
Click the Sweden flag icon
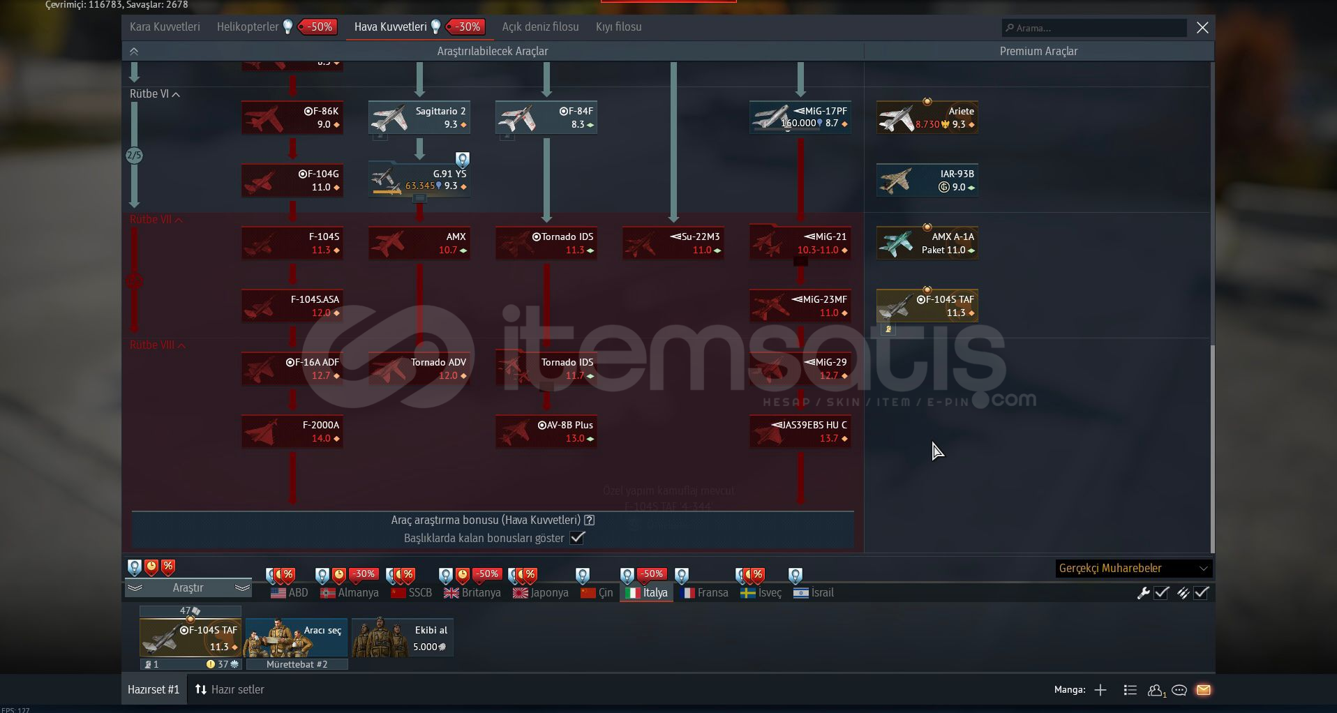748,593
